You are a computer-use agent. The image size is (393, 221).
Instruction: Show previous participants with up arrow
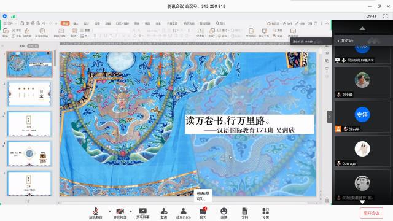[x=362, y=29]
